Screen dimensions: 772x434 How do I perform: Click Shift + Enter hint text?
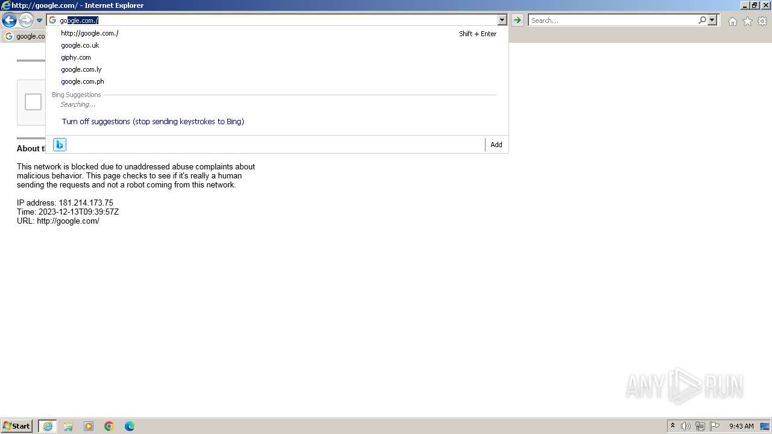pyautogui.click(x=478, y=34)
